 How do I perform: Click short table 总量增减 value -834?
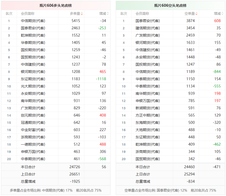(191, 181)
